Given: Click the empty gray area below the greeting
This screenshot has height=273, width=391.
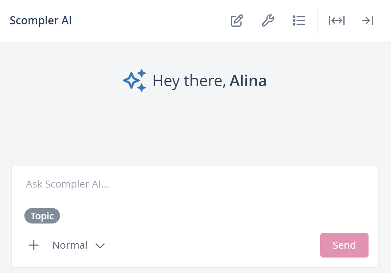Looking at the screenshot, I should [x=195, y=124].
